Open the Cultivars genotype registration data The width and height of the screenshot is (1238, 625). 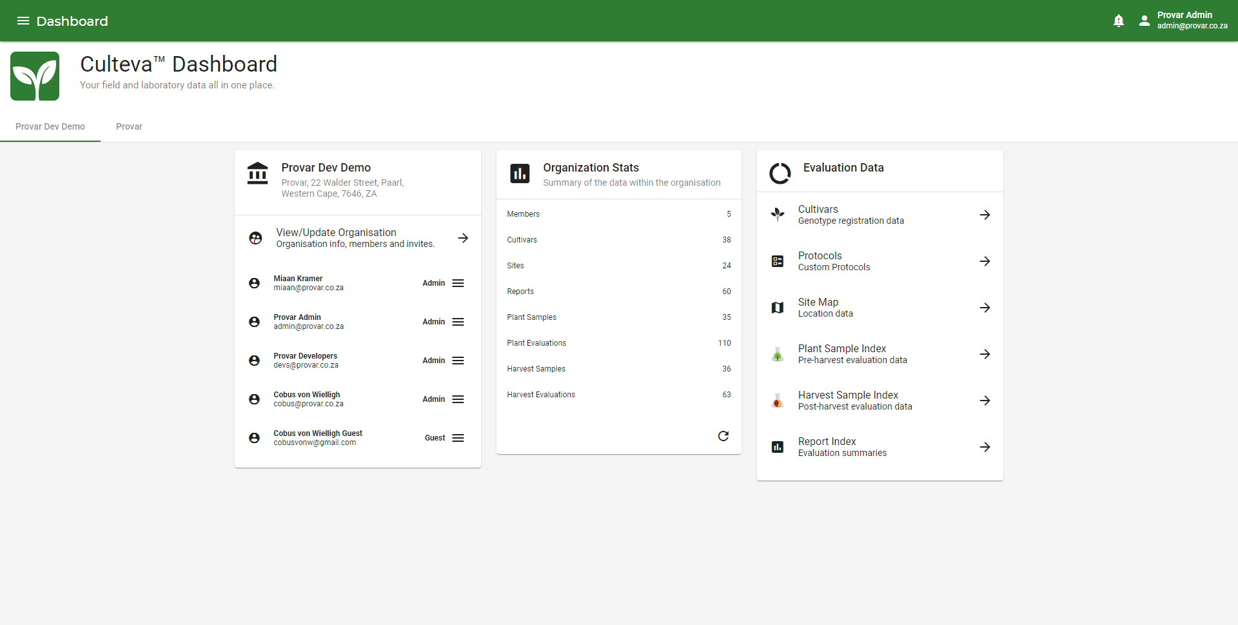click(x=880, y=215)
